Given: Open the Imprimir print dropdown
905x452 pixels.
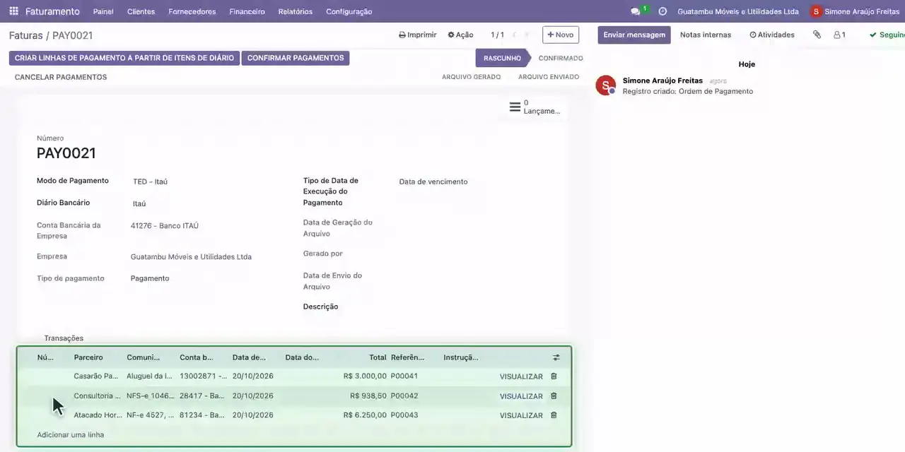Looking at the screenshot, I should point(418,35).
